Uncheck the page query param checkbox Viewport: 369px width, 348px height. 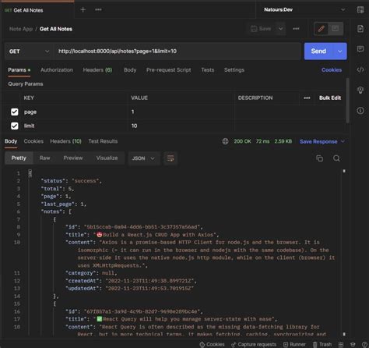15,112
